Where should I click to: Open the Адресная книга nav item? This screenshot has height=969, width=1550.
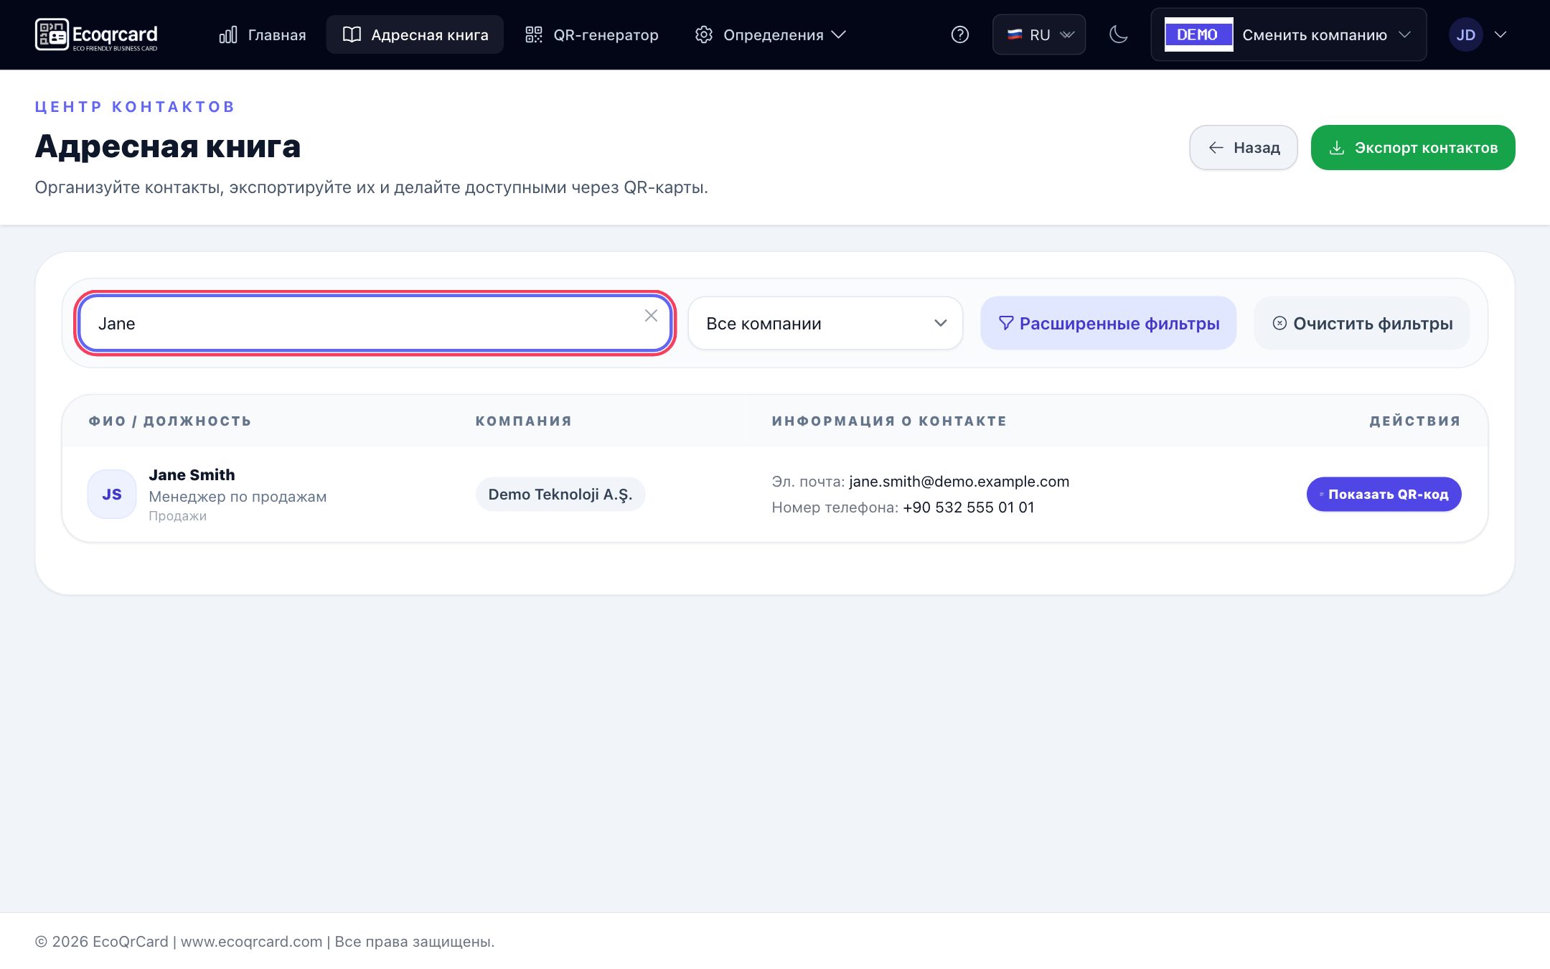[x=415, y=34]
